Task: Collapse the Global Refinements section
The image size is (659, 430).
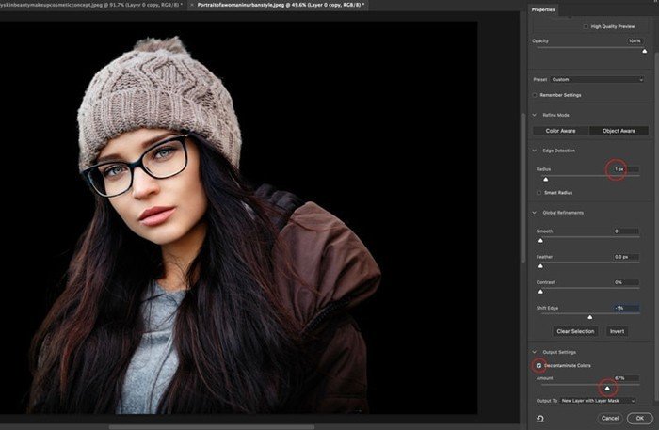Action: click(x=535, y=213)
